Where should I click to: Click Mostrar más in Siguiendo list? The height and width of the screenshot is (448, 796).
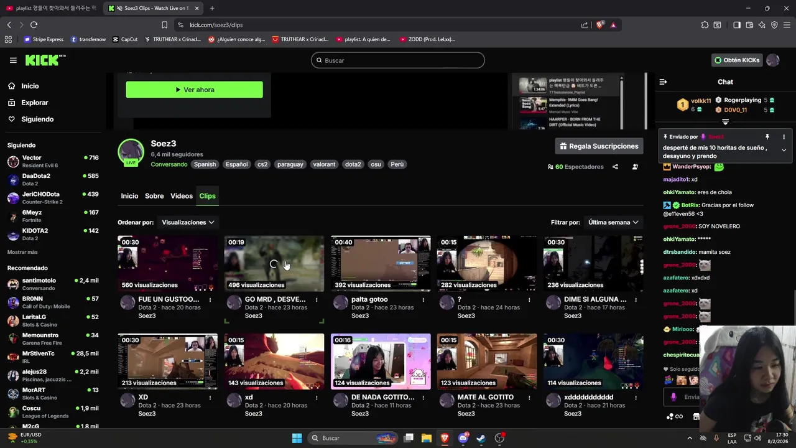click(22, 252)
